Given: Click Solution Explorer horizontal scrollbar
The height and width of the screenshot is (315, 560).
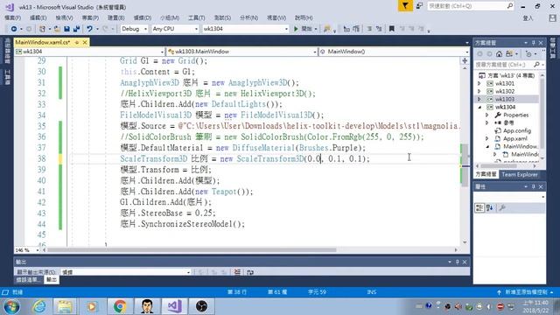Looking at the screenshot, I should point(506,165).
